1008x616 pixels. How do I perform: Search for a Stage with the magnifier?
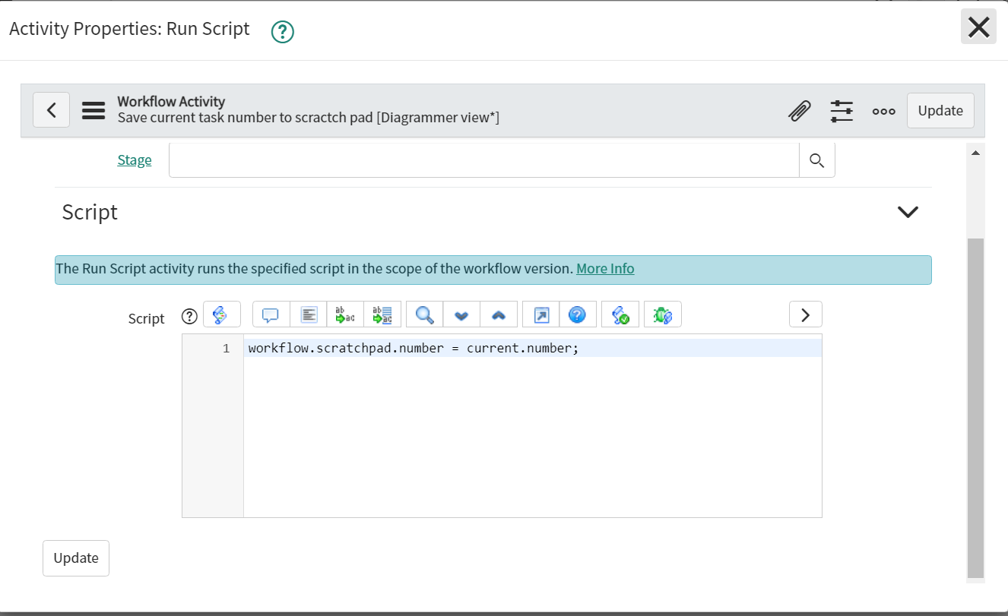click(x=816, y=160)
